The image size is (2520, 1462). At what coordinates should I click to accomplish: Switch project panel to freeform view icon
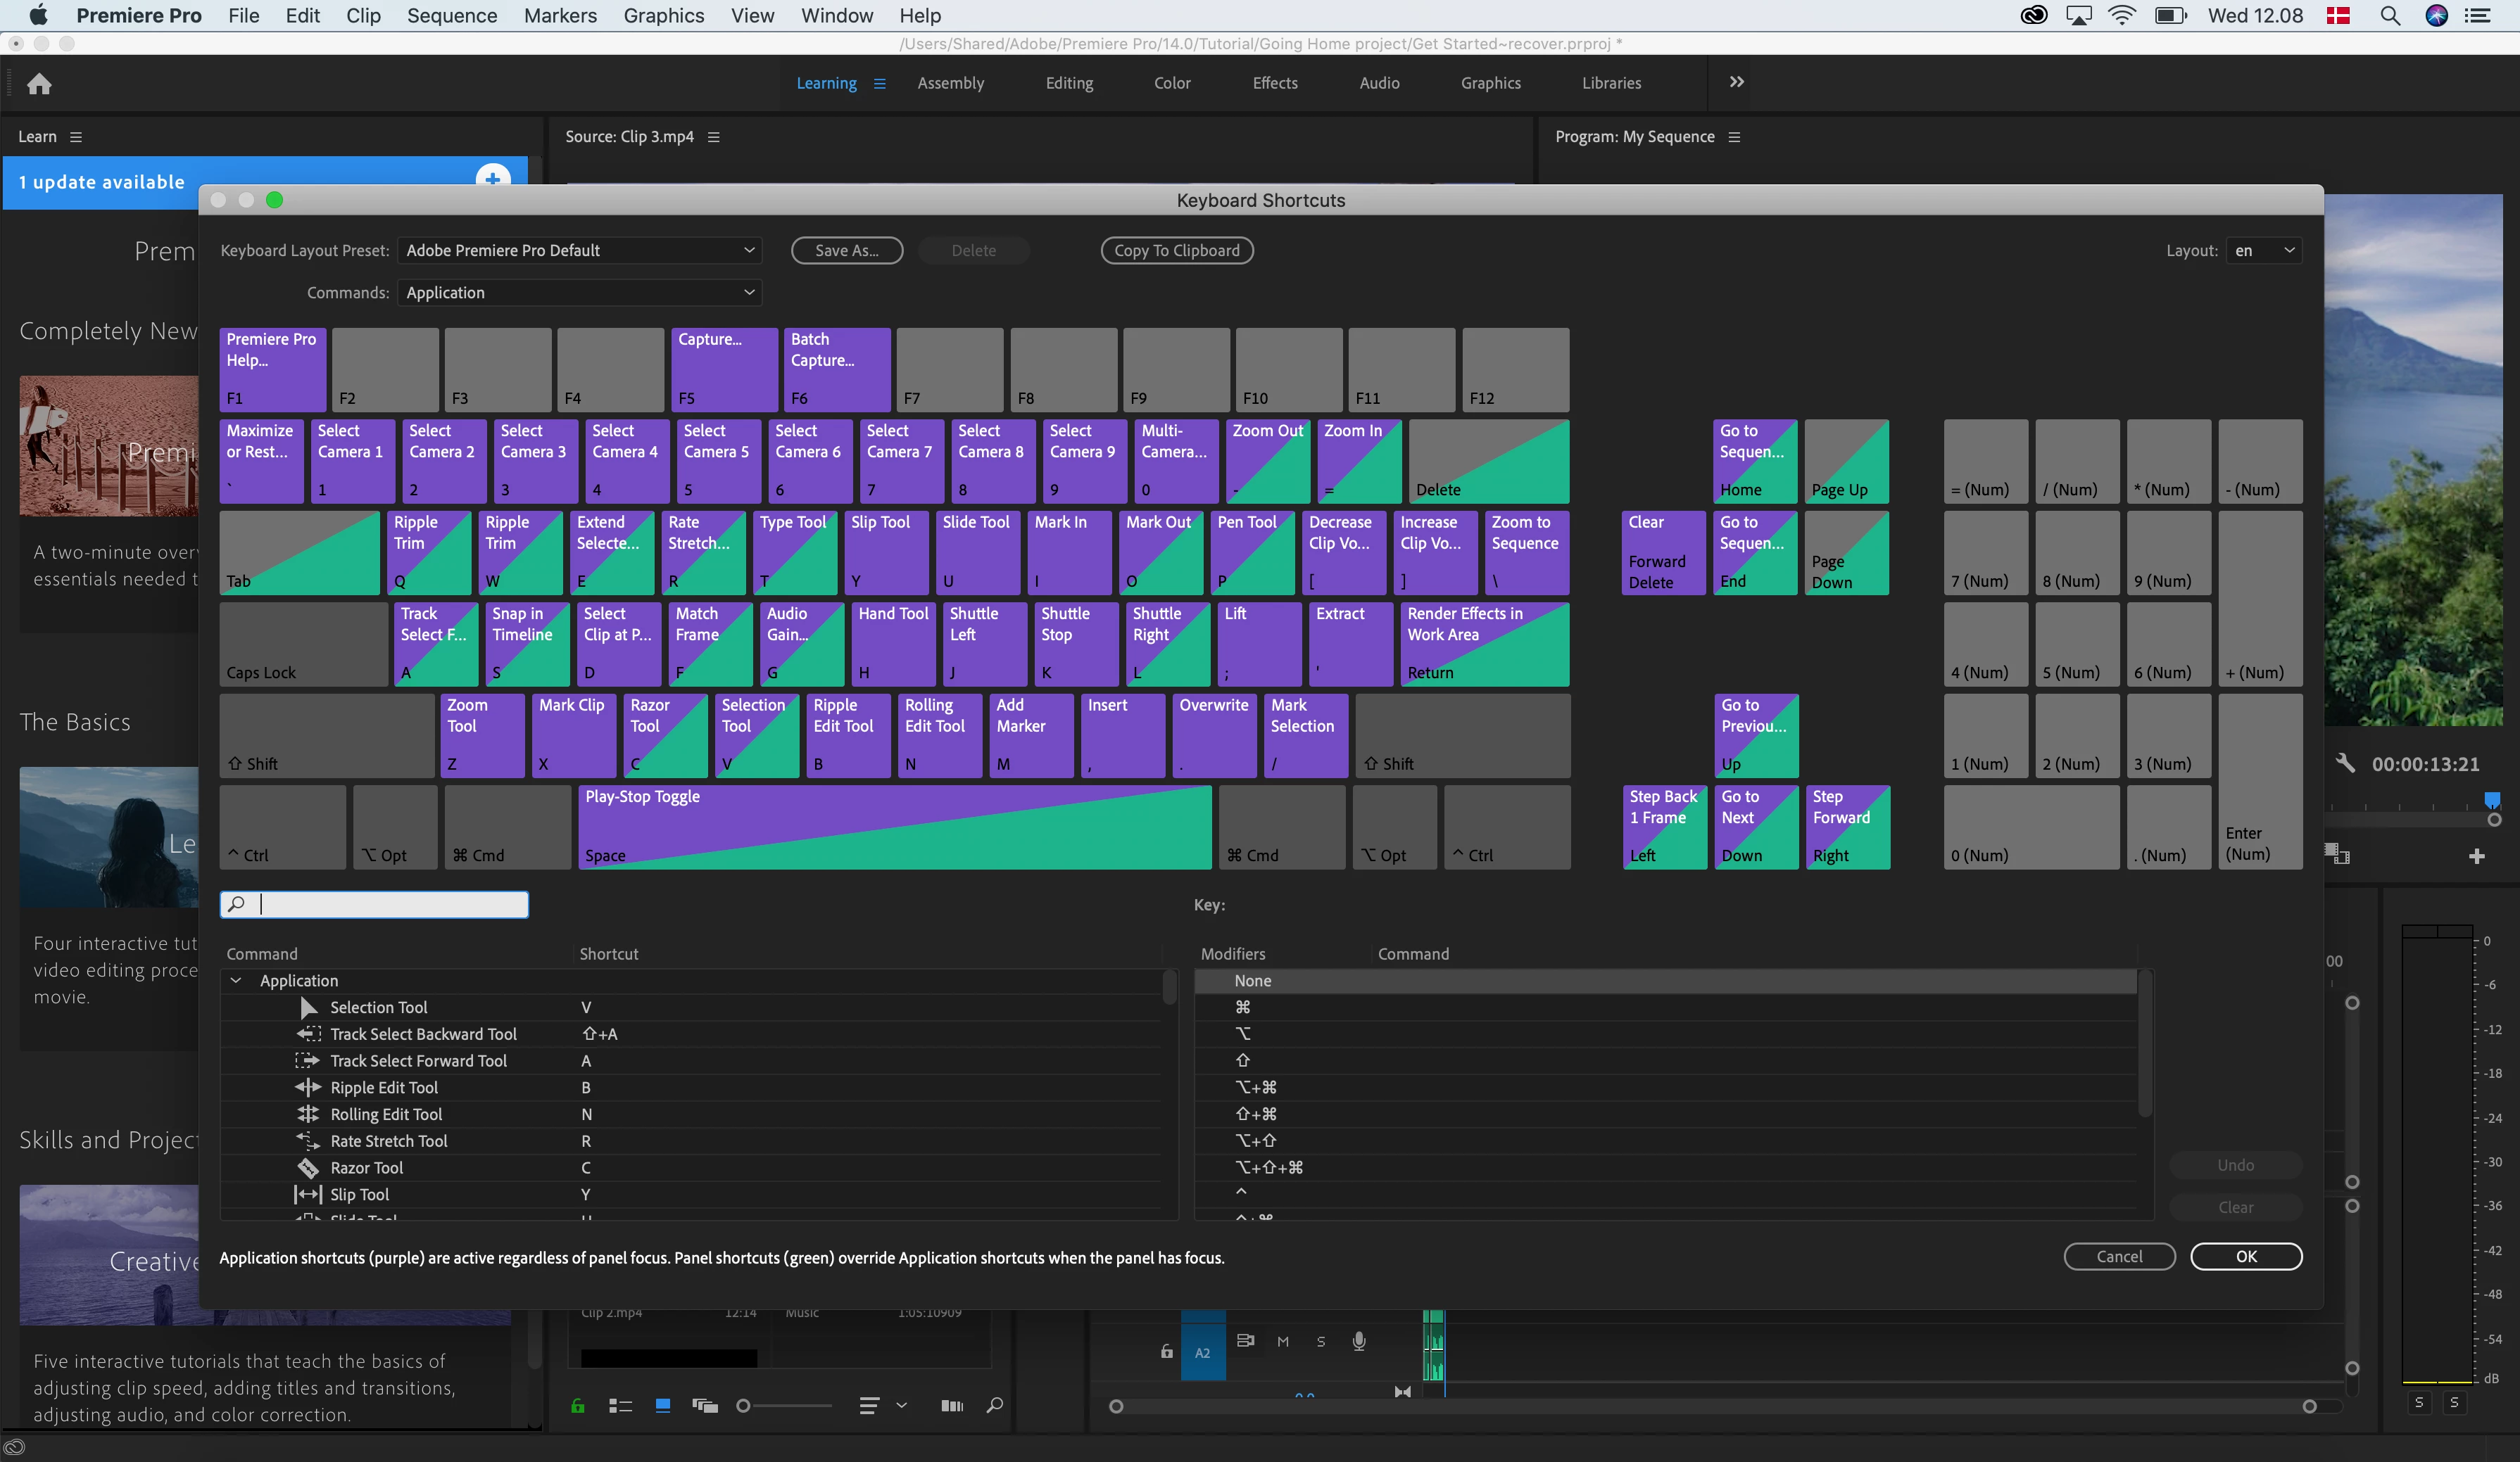705,1406
